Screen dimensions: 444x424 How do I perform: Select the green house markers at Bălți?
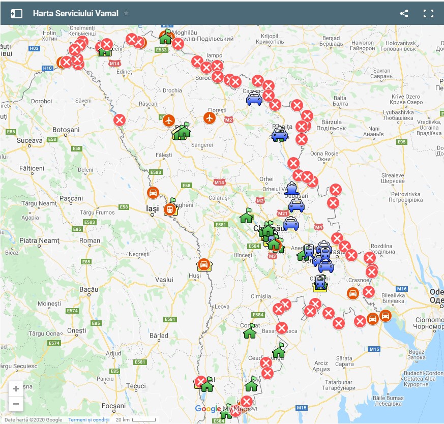[x=182, y=132]
